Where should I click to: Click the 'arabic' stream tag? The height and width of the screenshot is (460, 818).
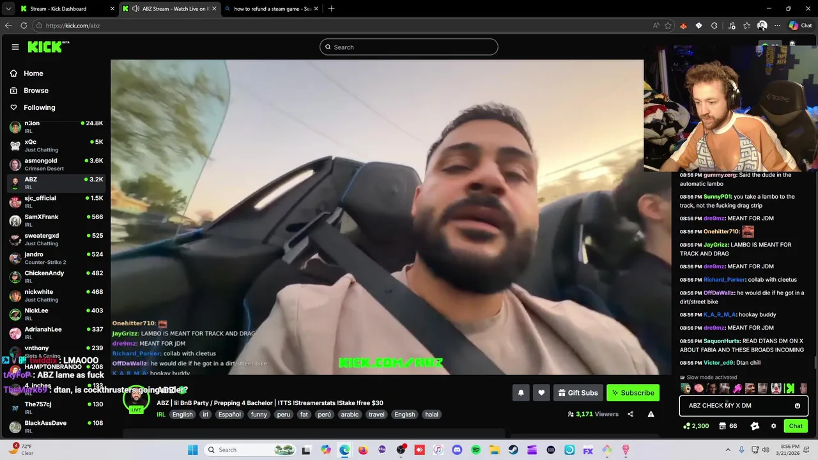350,415
